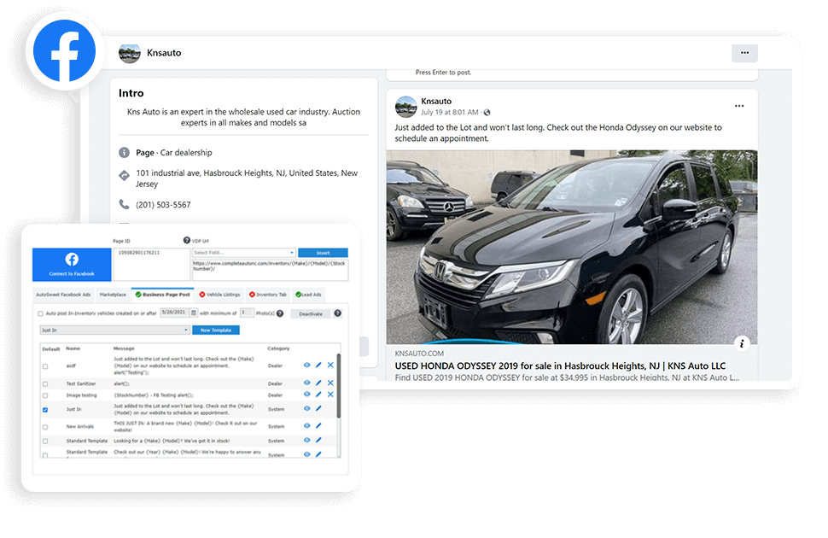Open the Just In template dropdown
The width and height of the screenshot is (828, 538).
[114, 330]
